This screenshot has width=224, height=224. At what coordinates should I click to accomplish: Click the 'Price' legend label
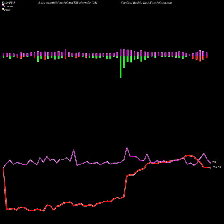[7, 10]
